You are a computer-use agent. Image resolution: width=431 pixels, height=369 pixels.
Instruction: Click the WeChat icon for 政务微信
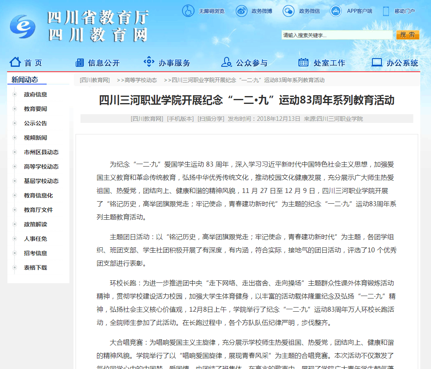[289, 11]
